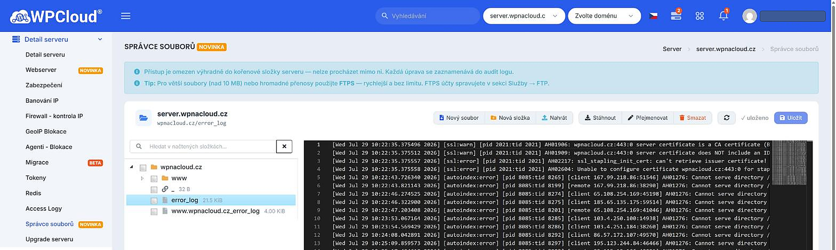836x250 pixels.
Task: Click server.wpnacloud.cz breadcrumb link
Action: click(x=726, y=49)
